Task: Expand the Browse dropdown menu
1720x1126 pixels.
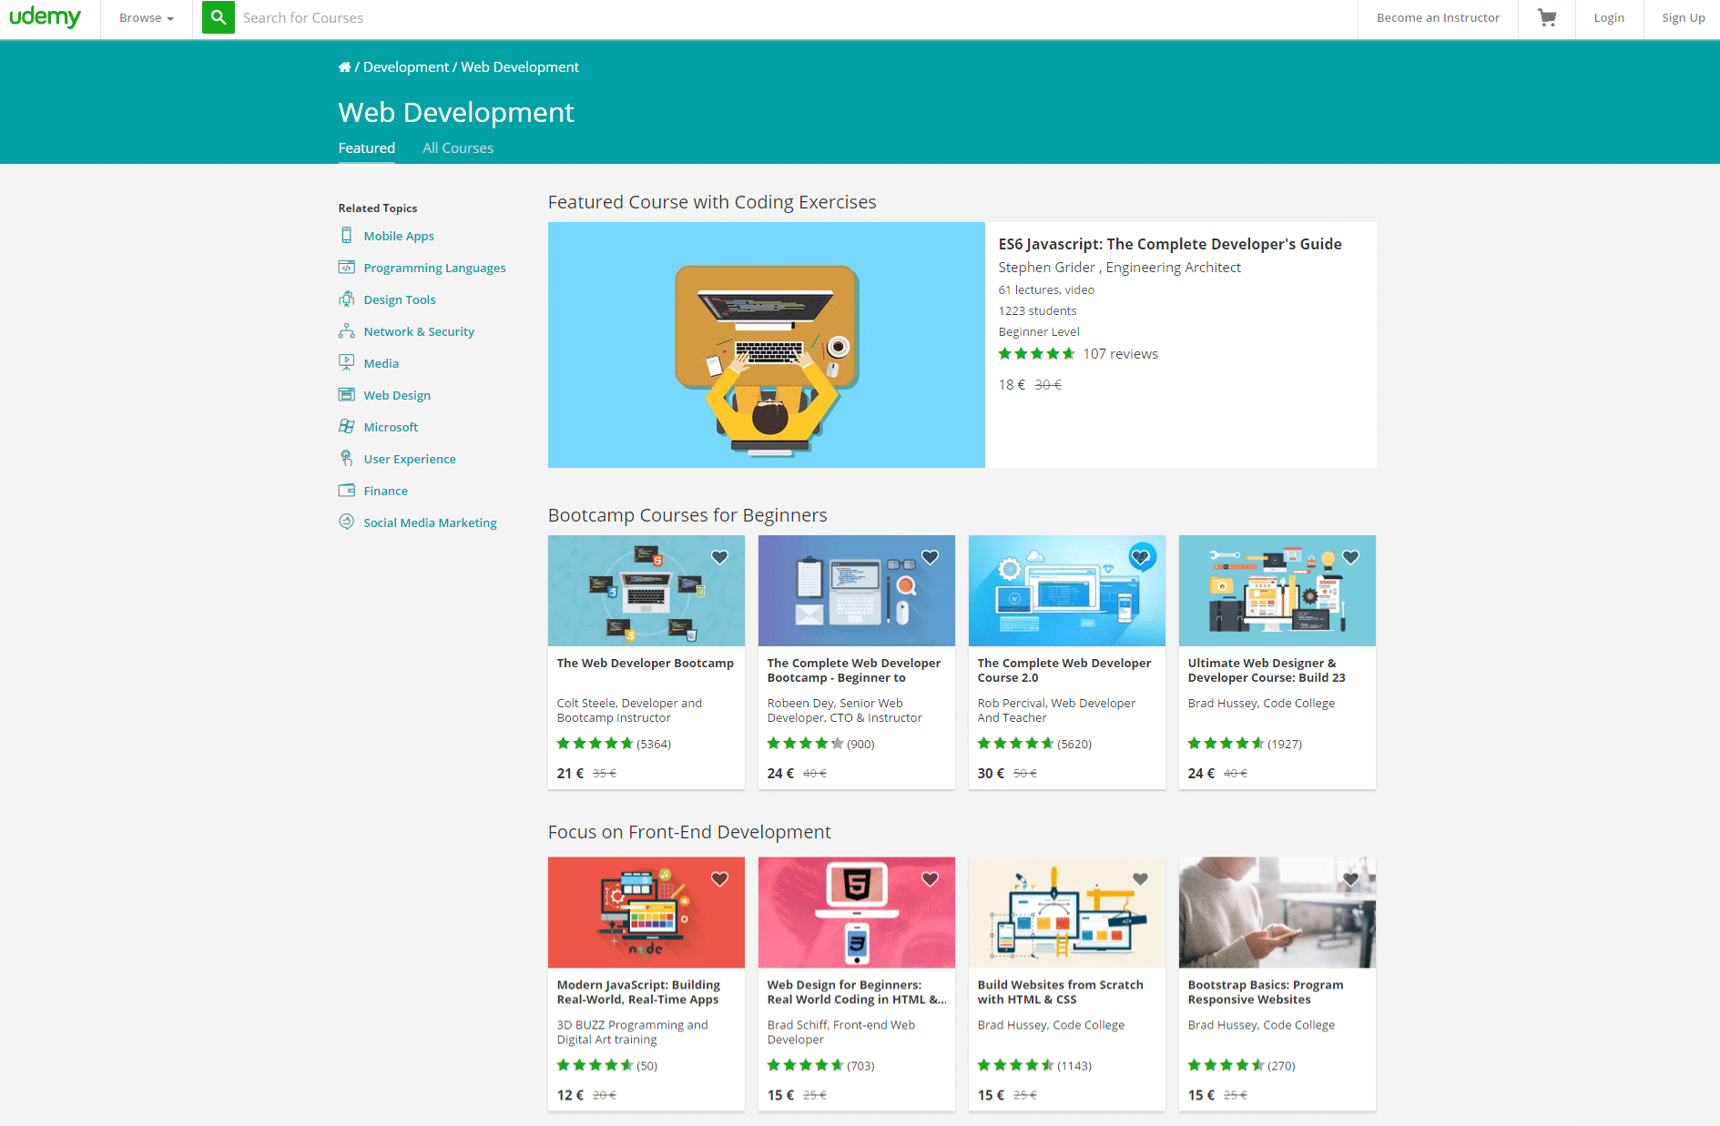Action: tap(146, 18)
